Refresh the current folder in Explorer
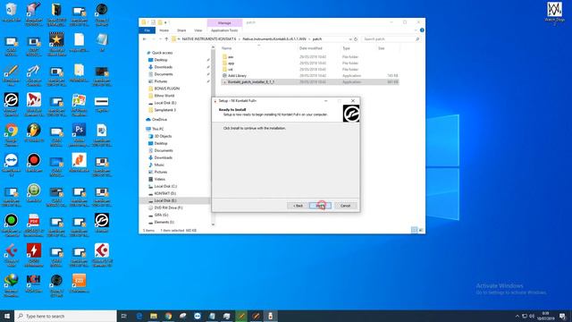 click(x=356, y=39)
